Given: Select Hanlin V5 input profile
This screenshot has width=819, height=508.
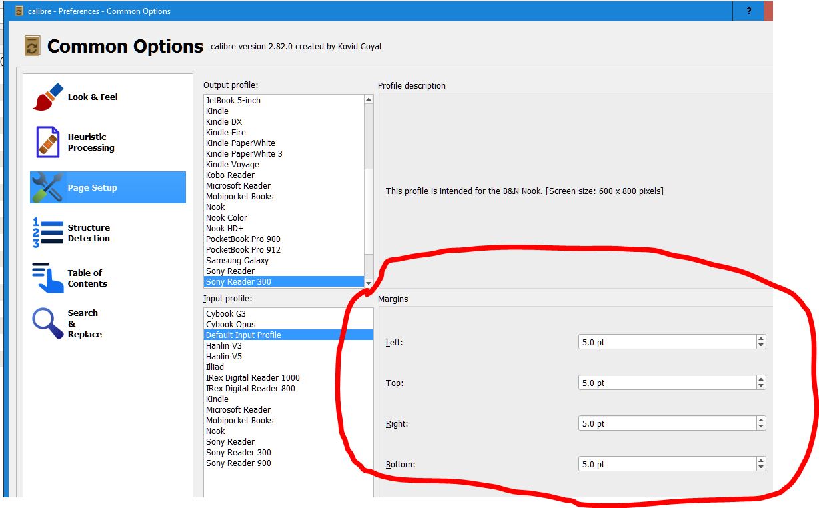Looking at the screenshot, I should tap(288, 356).
